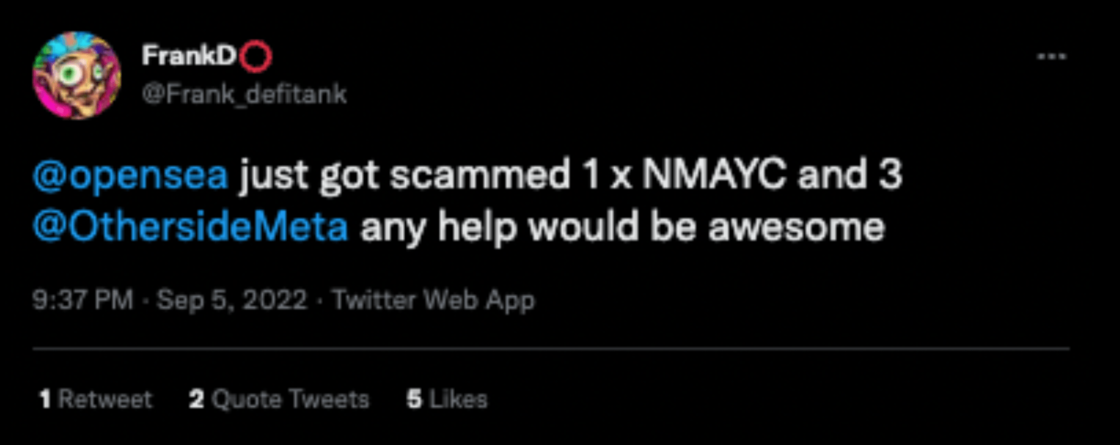Click the bold number 5 before Likes

coord(414,399)
